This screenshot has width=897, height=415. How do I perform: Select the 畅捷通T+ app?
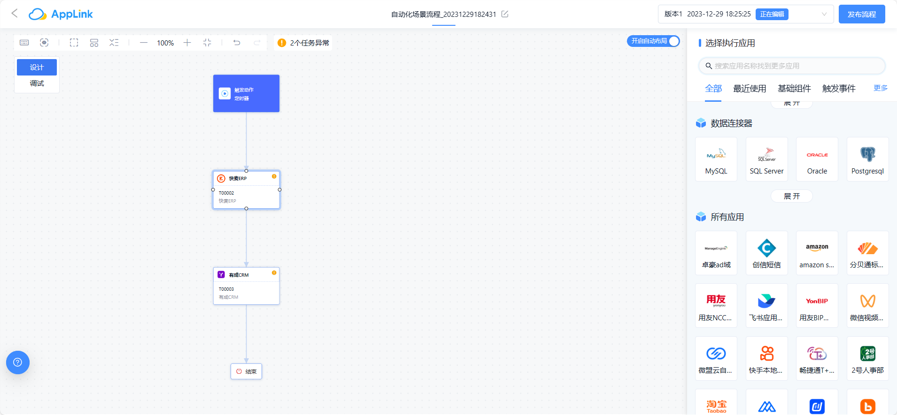[817, 359]
